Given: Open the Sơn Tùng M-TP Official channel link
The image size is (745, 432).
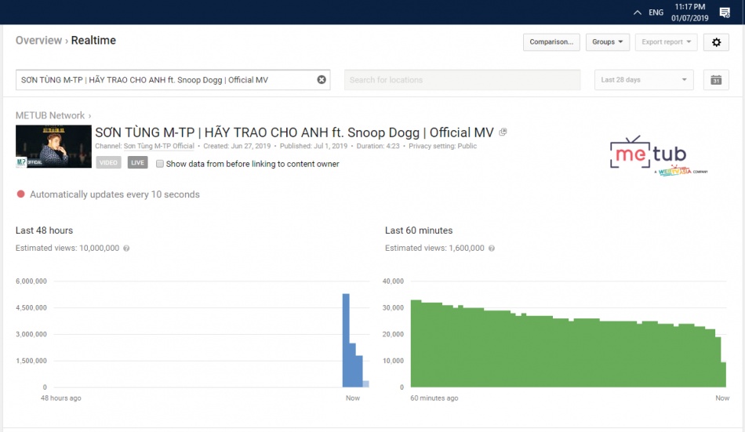Looking at the screenshot, I should (x=159, y=146).
